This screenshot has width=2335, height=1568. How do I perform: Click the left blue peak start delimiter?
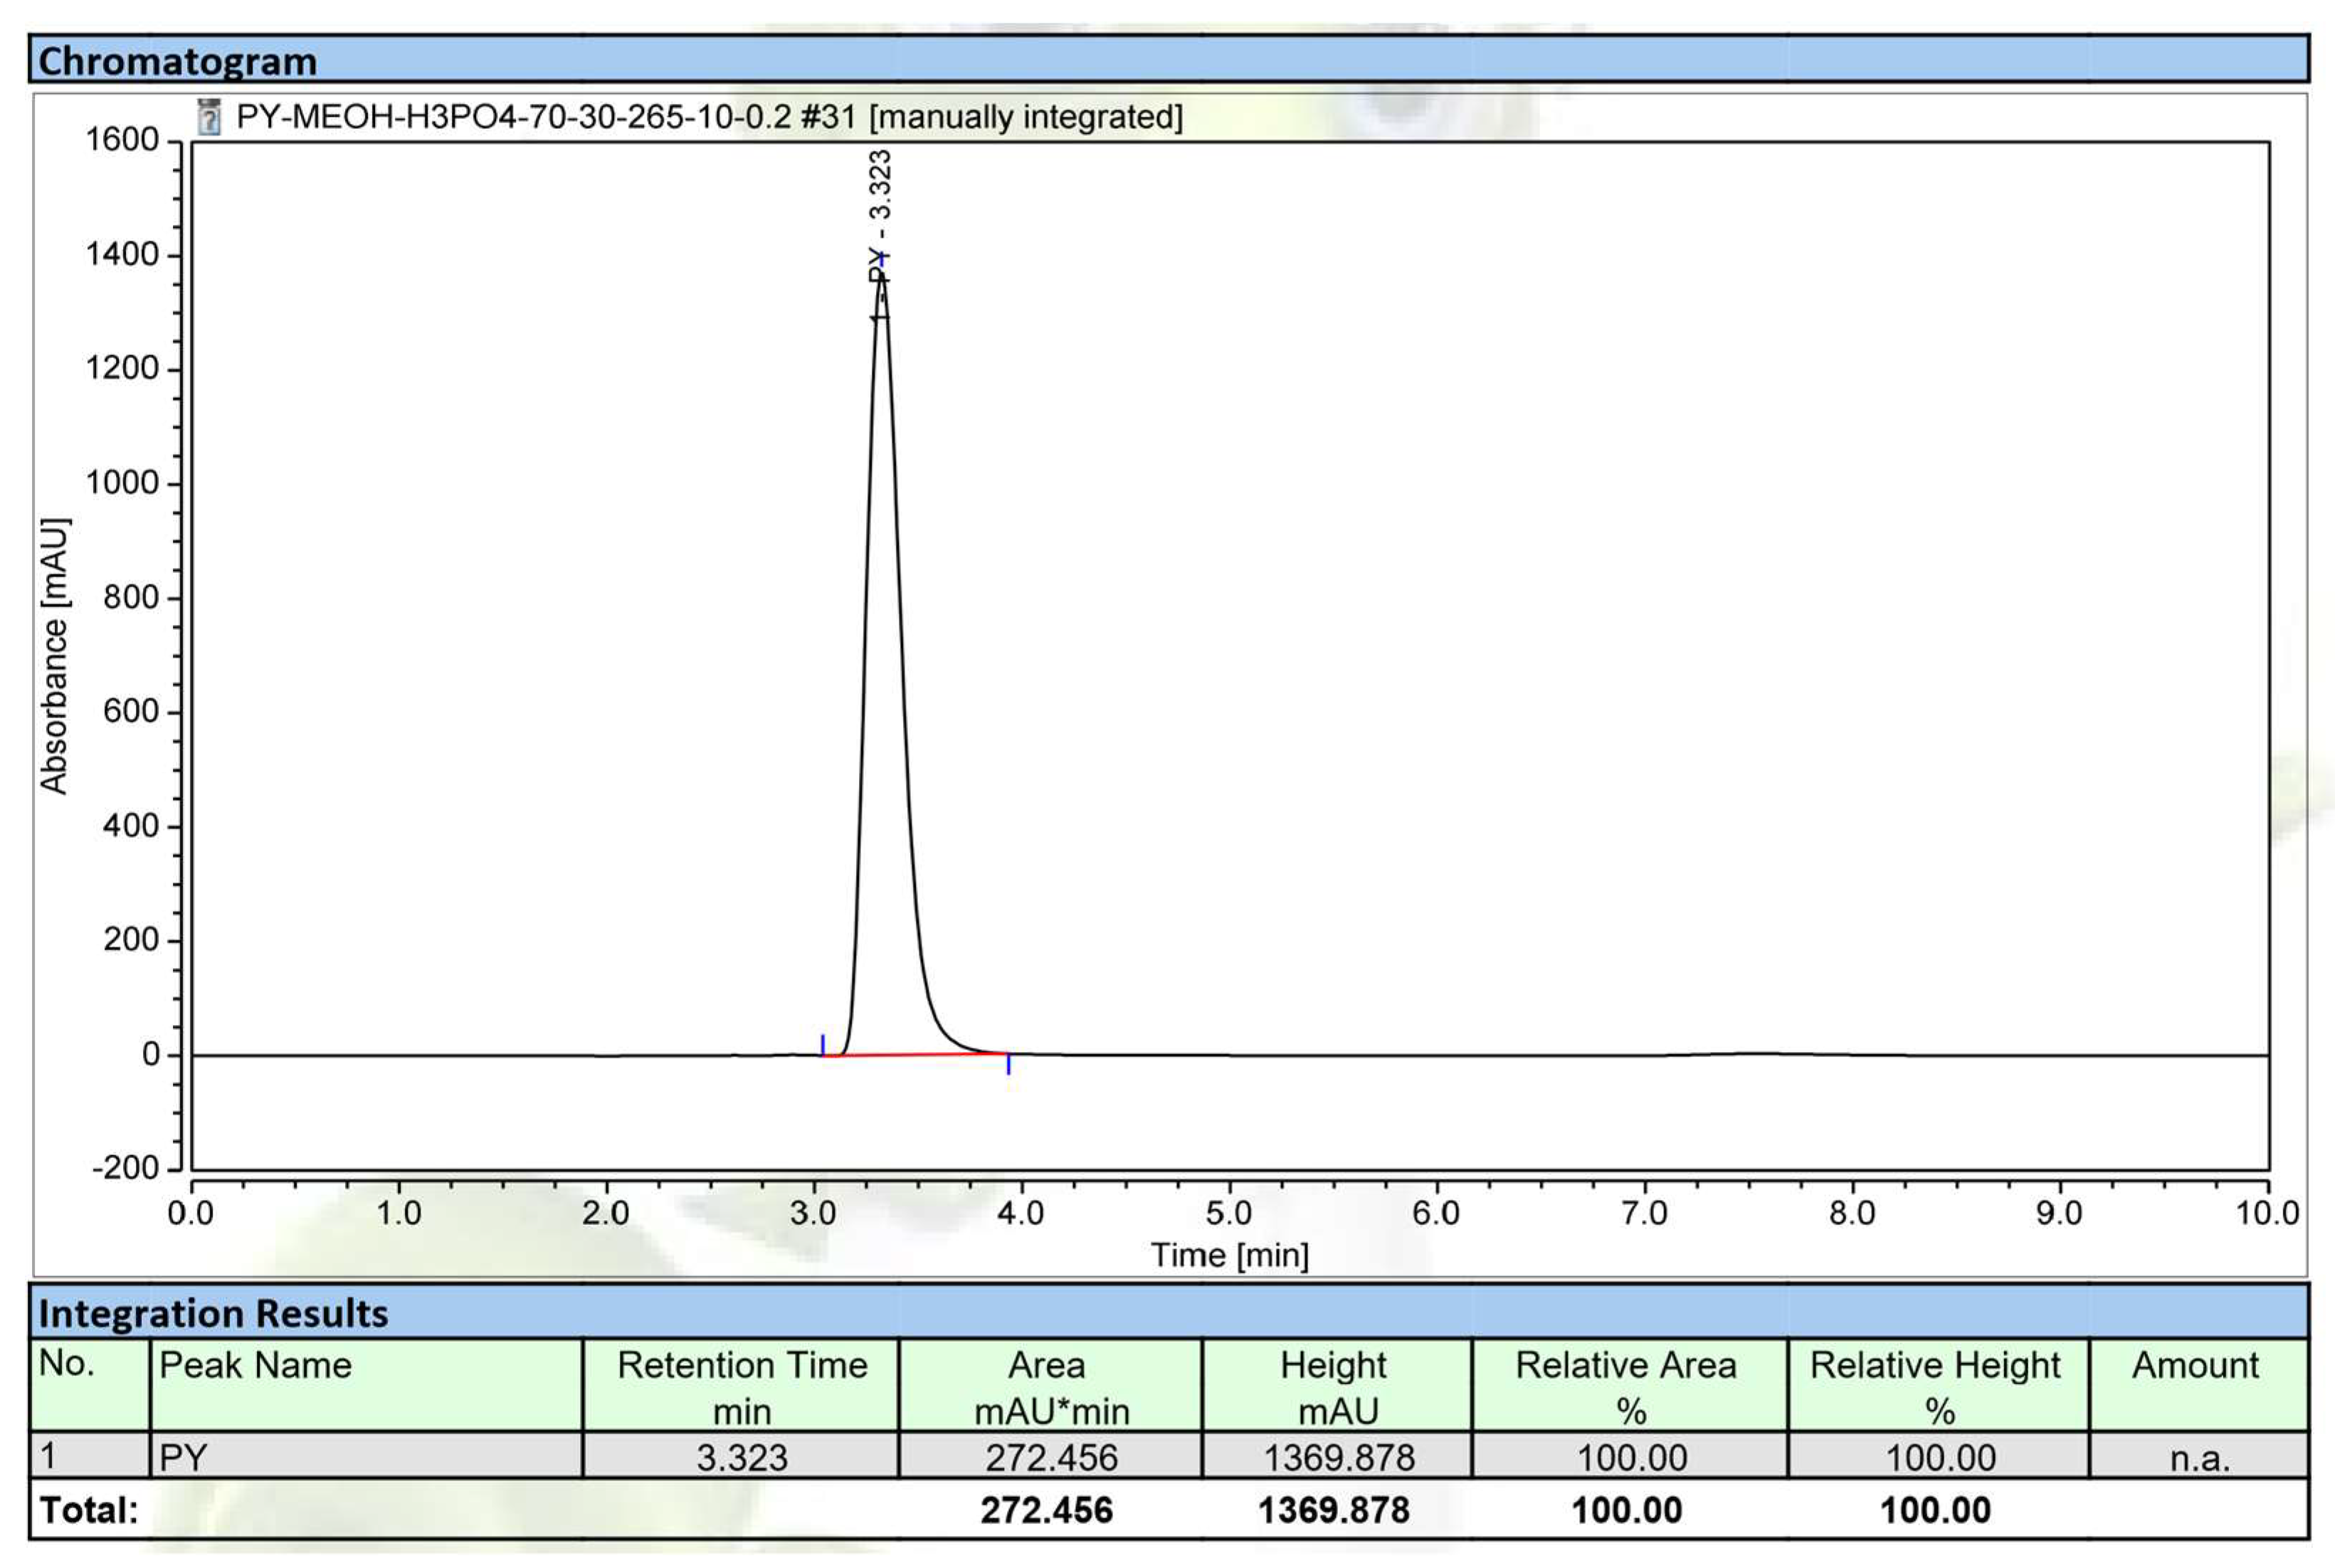click(x=823, y=1045)
